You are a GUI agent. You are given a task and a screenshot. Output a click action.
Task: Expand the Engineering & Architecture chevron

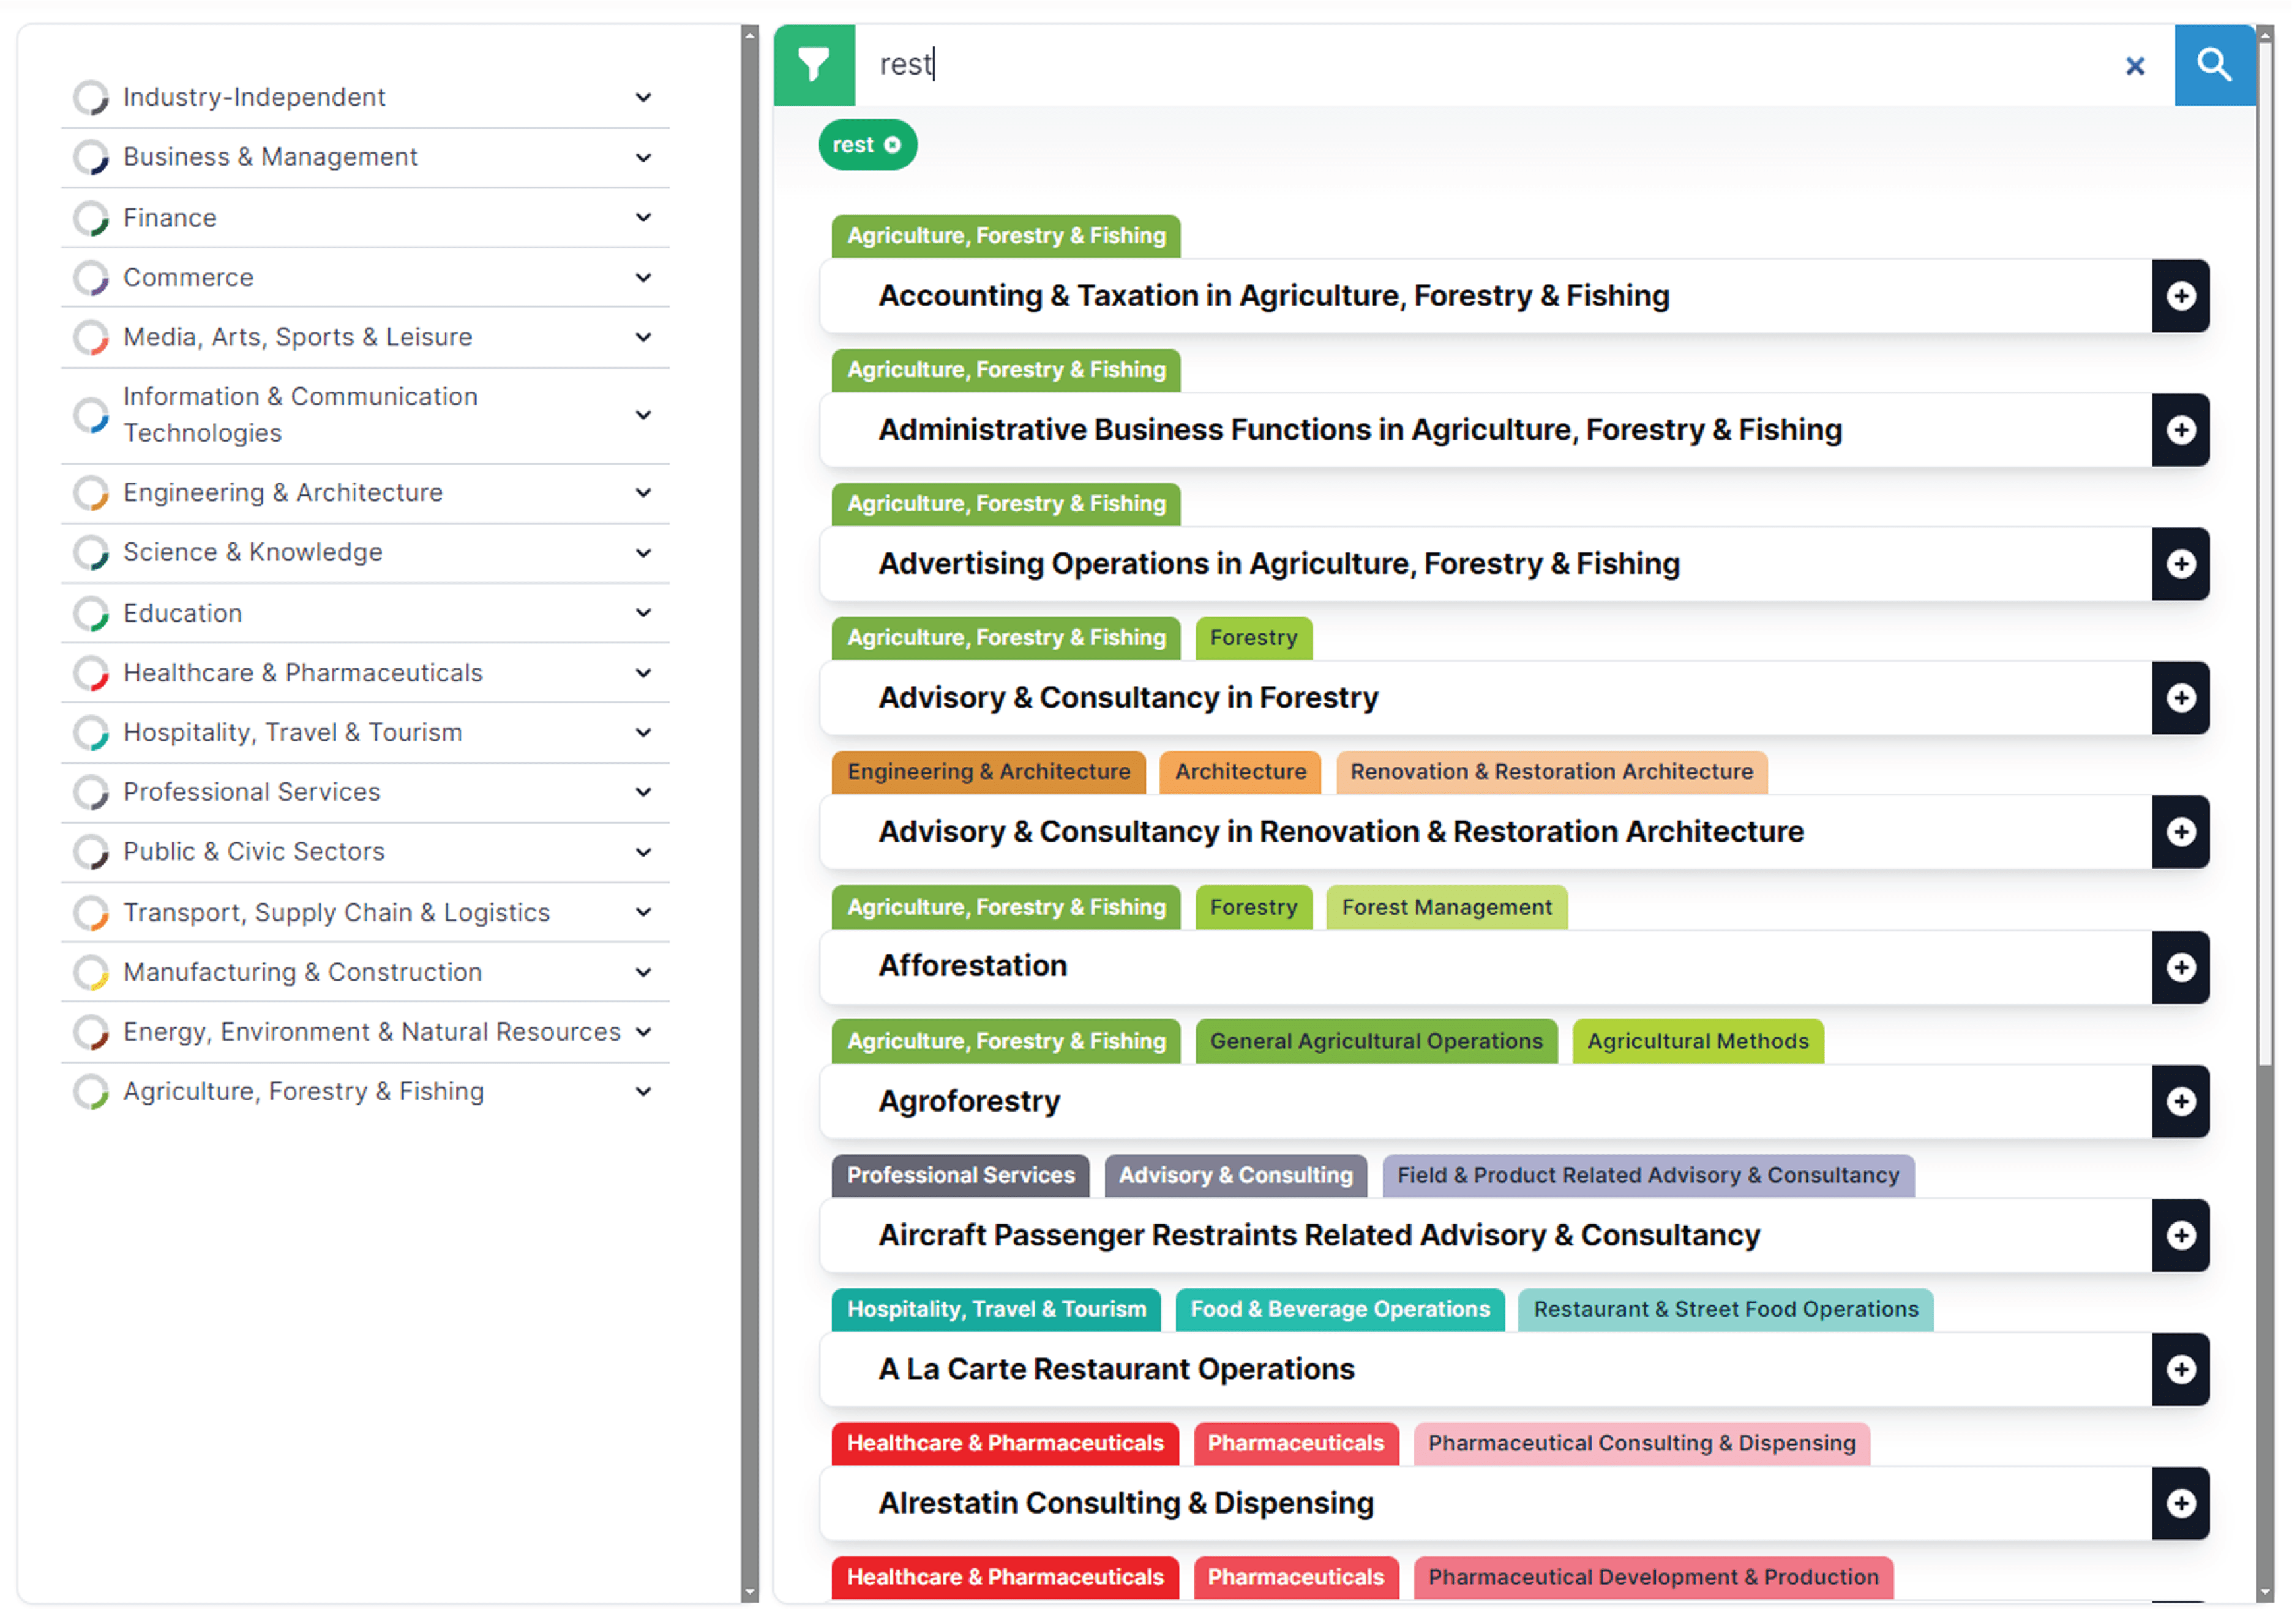coord(643,492)
